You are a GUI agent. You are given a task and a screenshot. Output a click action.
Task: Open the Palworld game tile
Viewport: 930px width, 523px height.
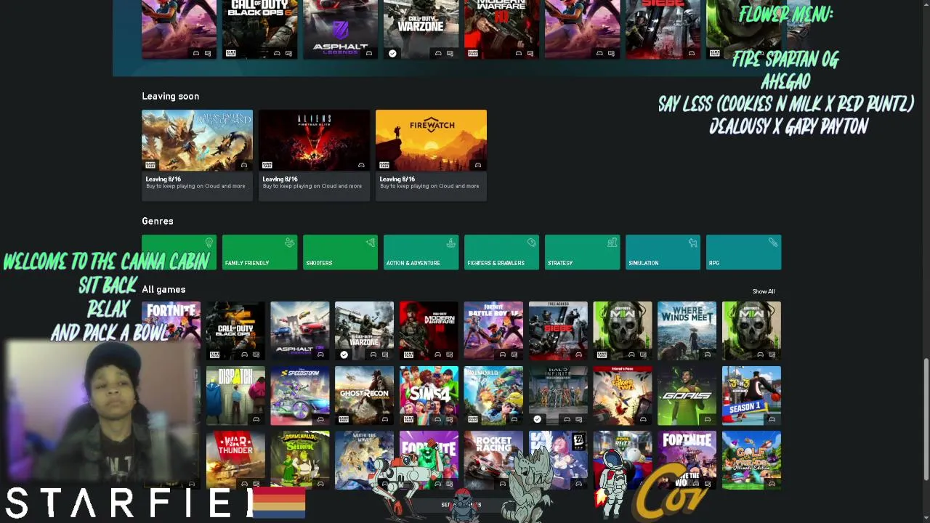coord(493,395)
